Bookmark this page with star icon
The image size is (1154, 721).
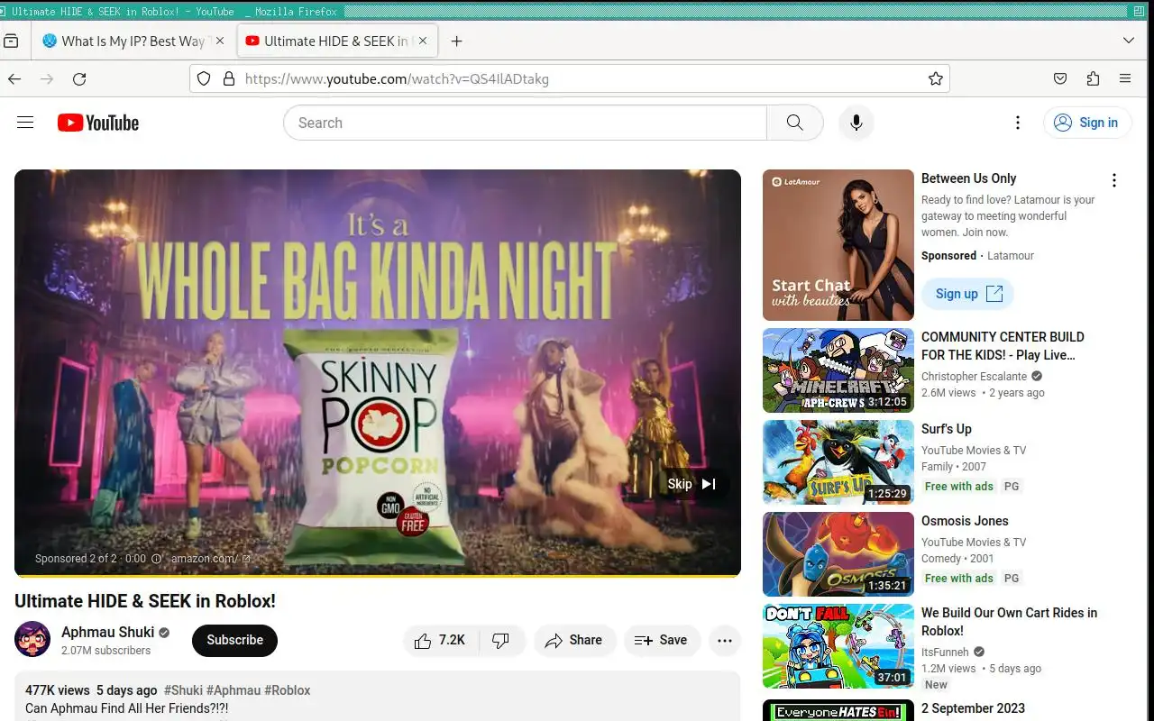click(x=936, y=79)
